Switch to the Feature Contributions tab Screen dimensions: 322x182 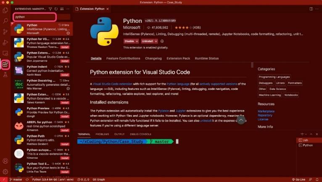click(124, 58)
